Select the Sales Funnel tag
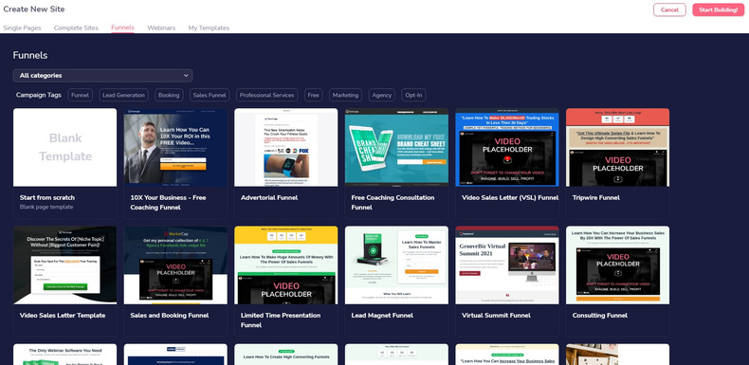Viewport: 749px width, 365px height. click(210, 95)
